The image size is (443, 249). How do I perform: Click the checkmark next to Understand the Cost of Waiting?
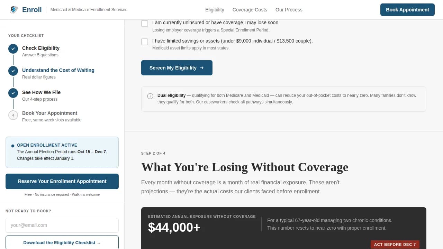[13, 71]
